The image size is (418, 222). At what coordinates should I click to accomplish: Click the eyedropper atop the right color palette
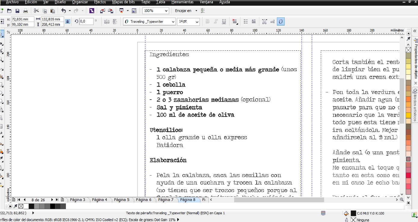408,39
